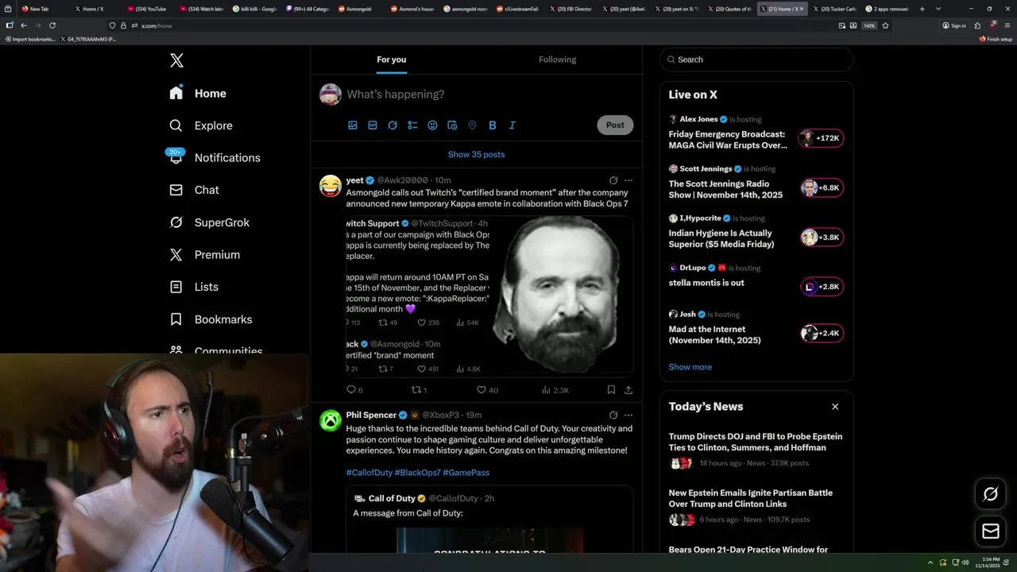
Task: Open more options on Phil Spencer's post
Action: [628, 415]
